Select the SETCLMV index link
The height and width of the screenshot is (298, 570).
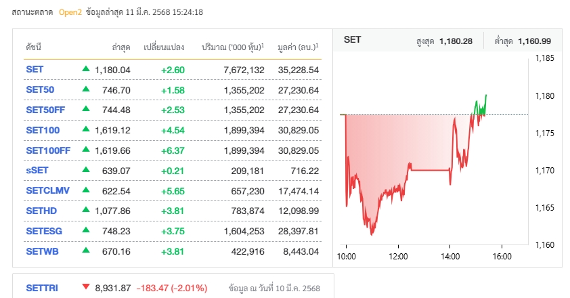click(x=47, y=191)
